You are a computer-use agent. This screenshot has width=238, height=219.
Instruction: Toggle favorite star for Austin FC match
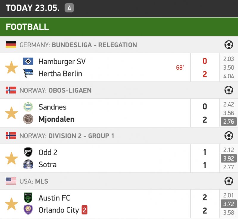(x=12, y=204)
